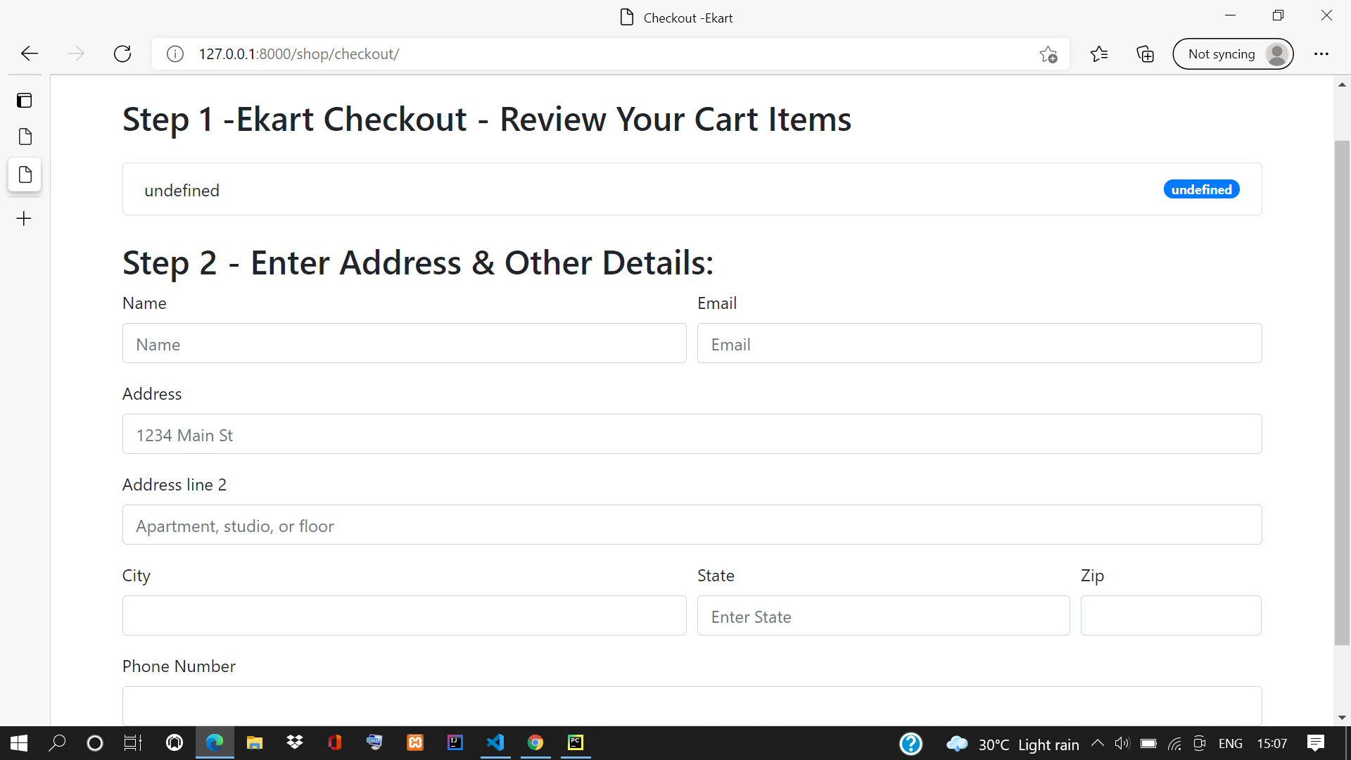Viewport: 1351px width, 760px height.
Task: Open a new tab with the plus button
Action: [x=23, y=218]
